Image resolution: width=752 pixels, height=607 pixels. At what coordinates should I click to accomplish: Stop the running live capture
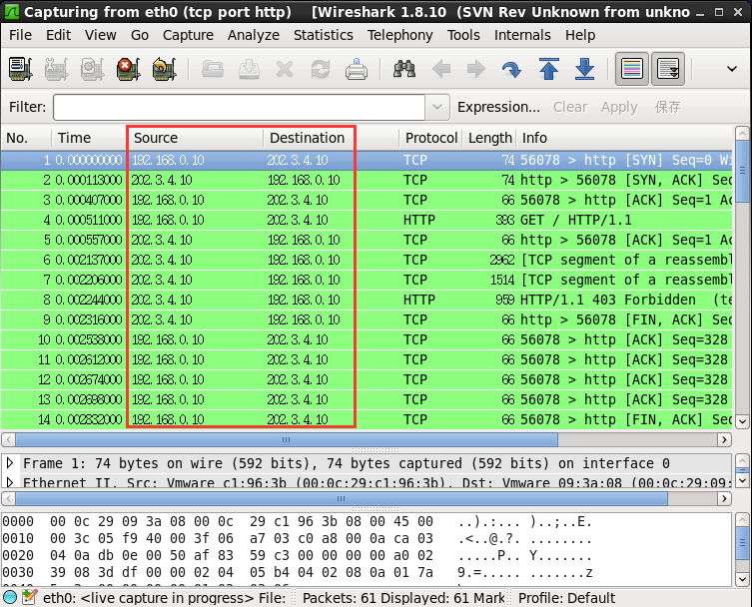coord(128,69)
